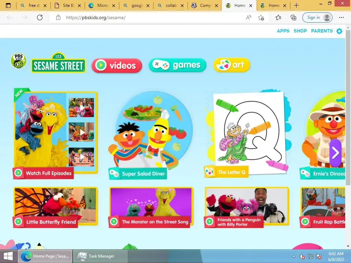Click the PBS Kids logo
This screenshot has width=351, height=263.
click(19, 61)
